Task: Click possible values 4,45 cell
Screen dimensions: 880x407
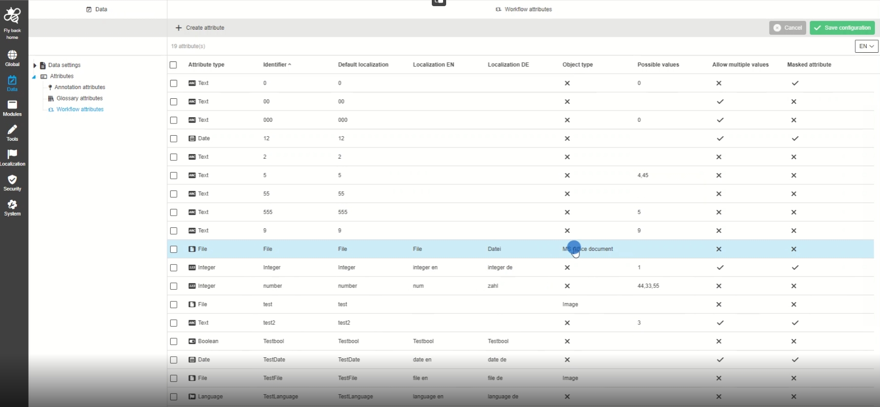Action: (643, 175)
